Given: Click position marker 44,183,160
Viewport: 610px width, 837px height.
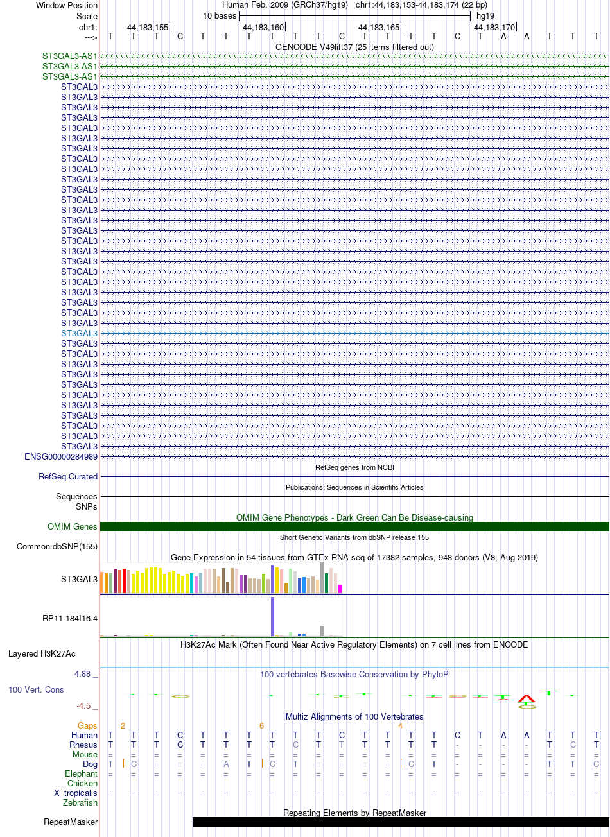Looking at the screenshot, I should coord(263,27).
